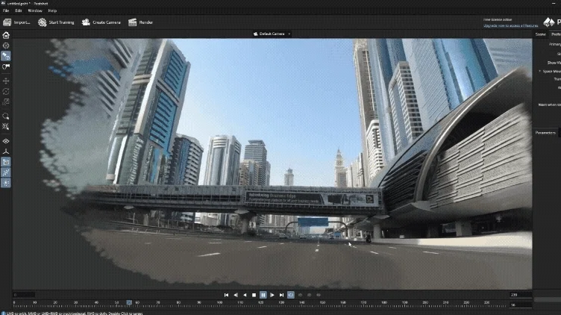
Task: Click the last greyed keyframe button
Action: tap(319, 295)
